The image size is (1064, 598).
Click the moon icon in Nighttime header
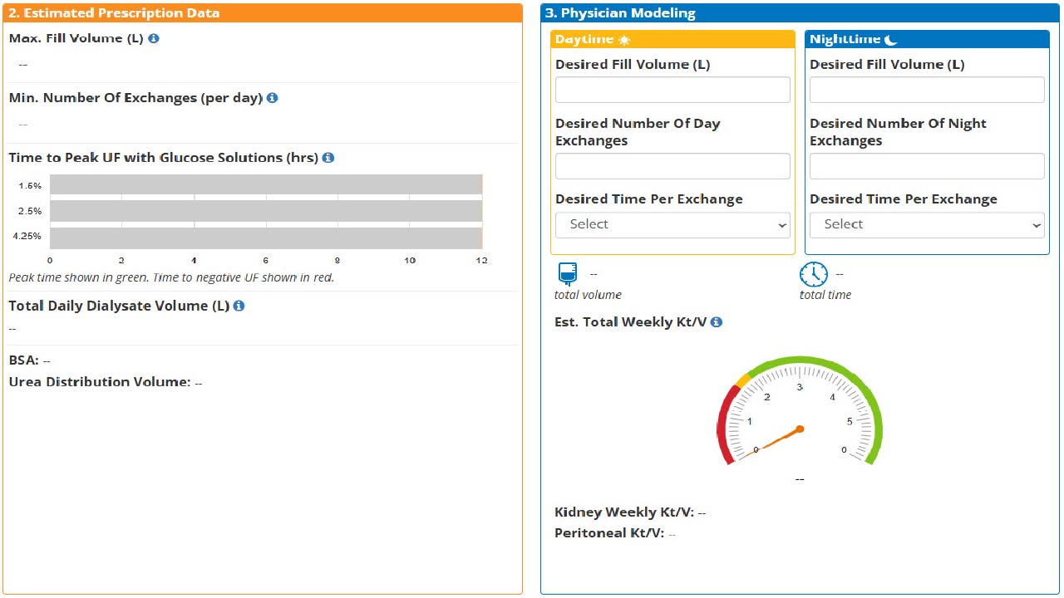892,40
